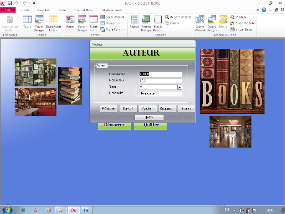Minimize the ribbon with the caret icon
285x214 pixels.
click(x=258, y=10)
